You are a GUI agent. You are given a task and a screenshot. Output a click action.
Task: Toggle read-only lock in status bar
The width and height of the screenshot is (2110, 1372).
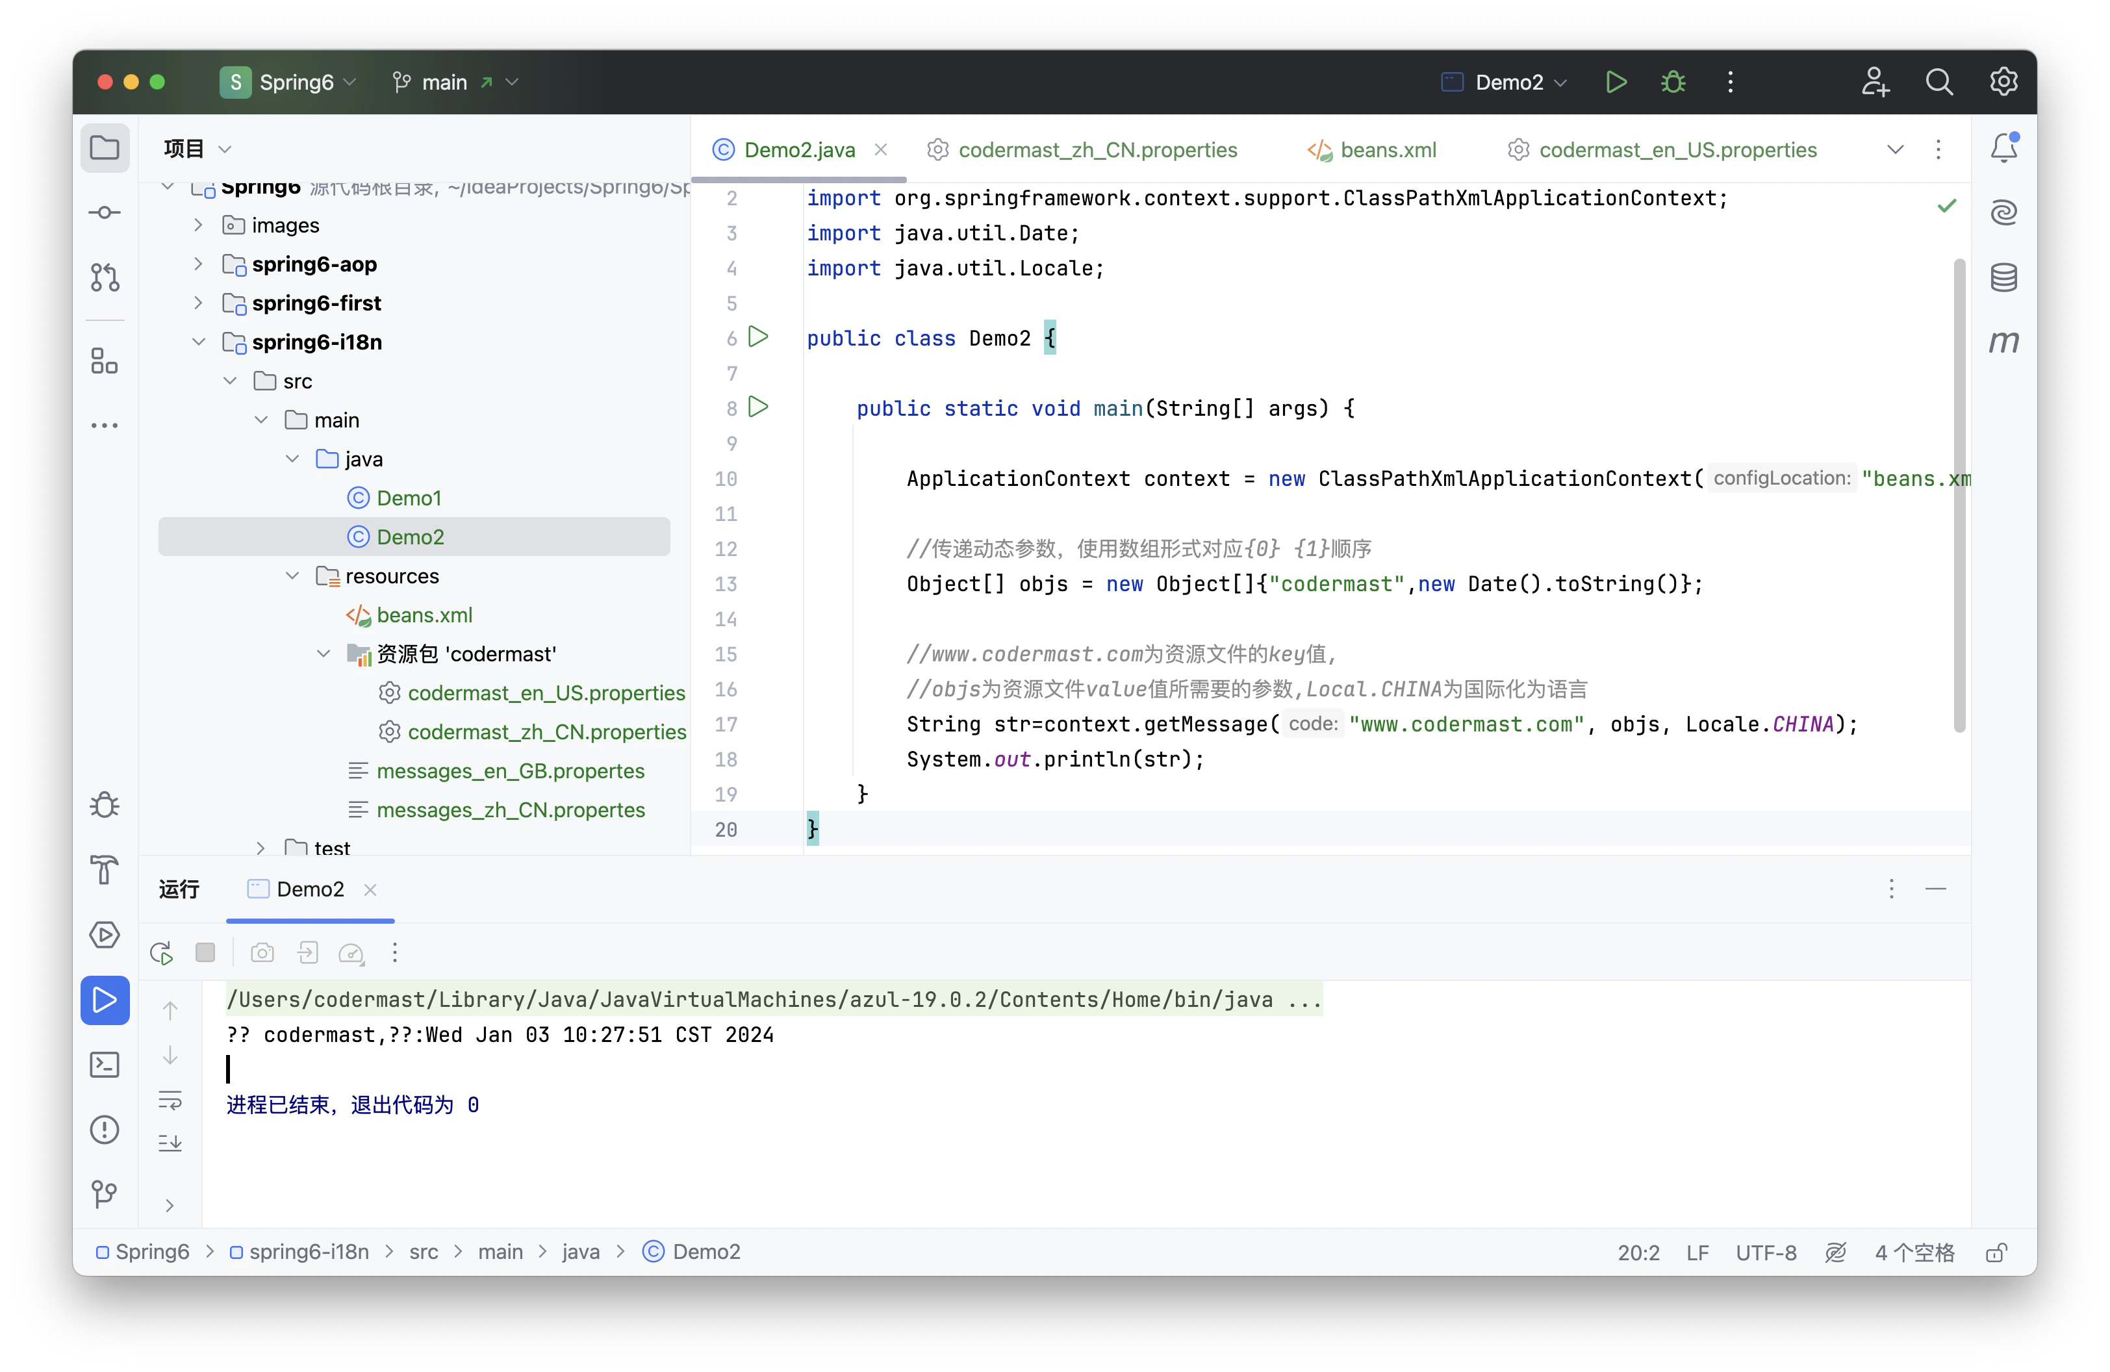[1996, 1252]
